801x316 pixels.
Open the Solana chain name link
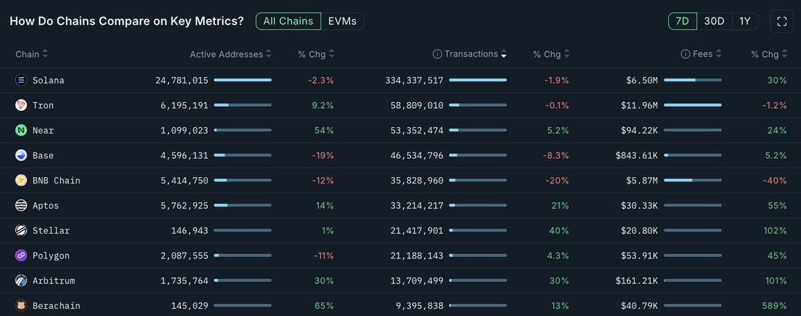pyautogui.click(x=48, y=80)
